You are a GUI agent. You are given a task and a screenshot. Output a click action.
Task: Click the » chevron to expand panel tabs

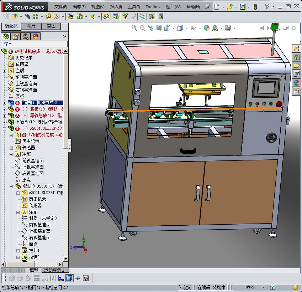(x=64, y=36)
